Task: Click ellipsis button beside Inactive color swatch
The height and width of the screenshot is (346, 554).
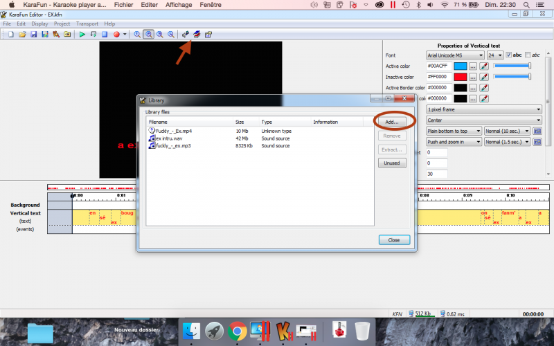Action: point(473,77)
